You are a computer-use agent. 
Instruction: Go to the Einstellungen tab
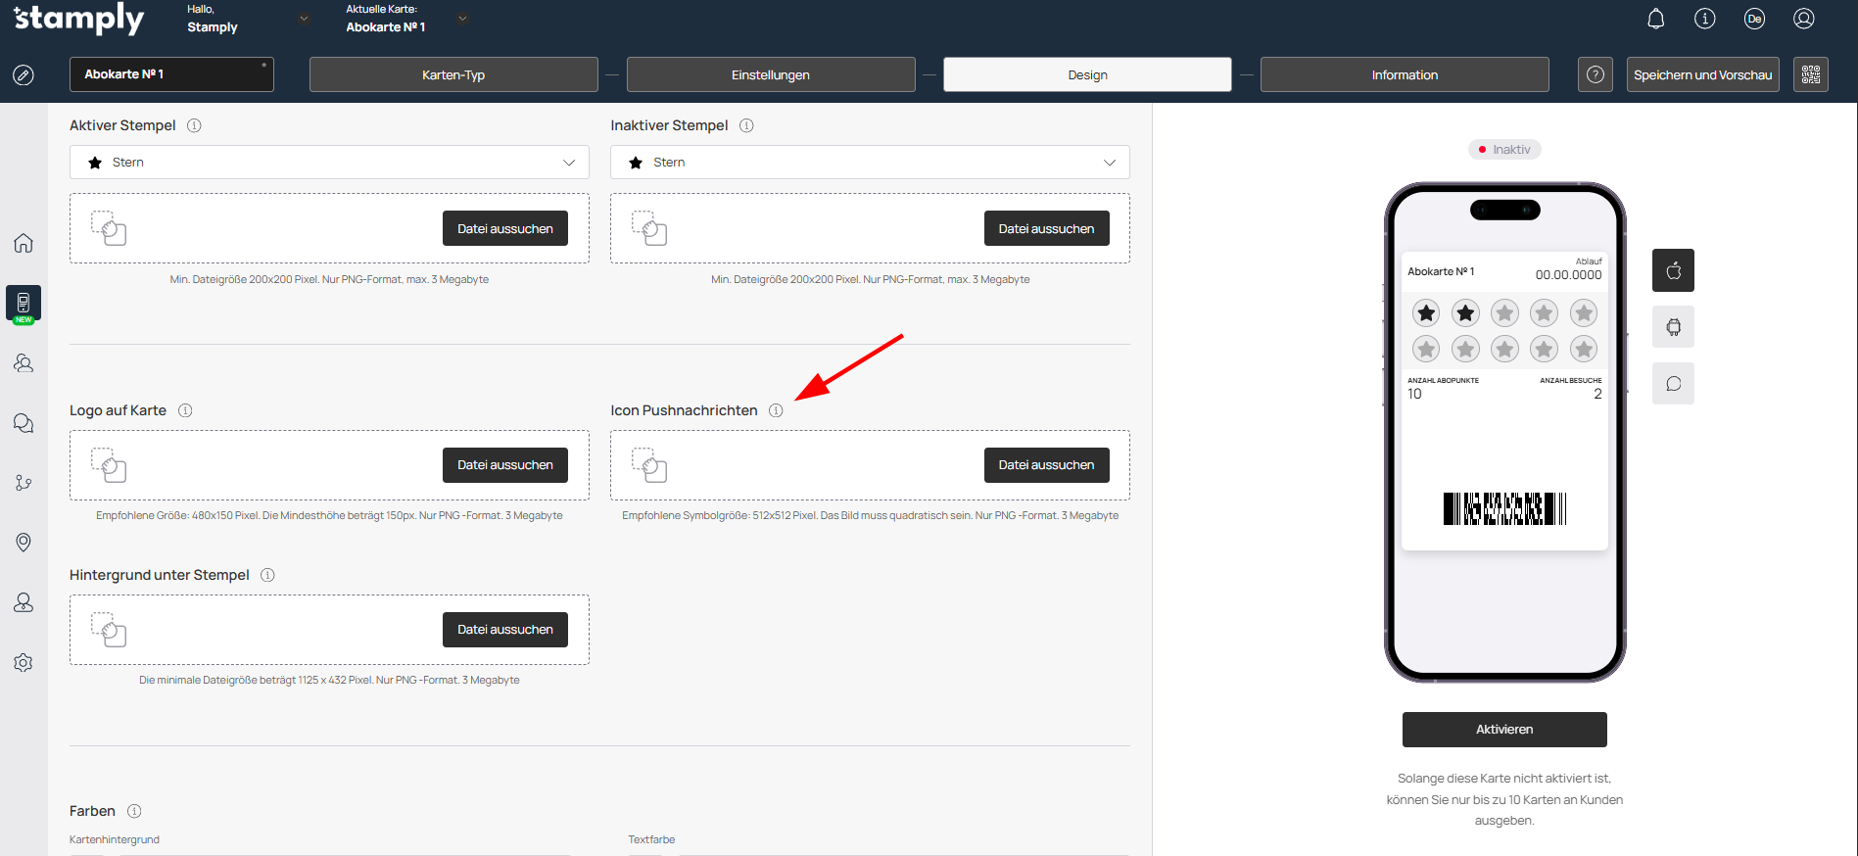coord(771,74)
